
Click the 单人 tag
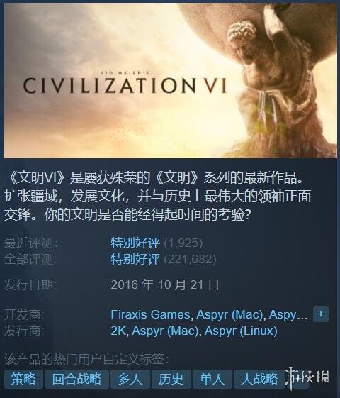pyautogui.click(x=212, y=379)
